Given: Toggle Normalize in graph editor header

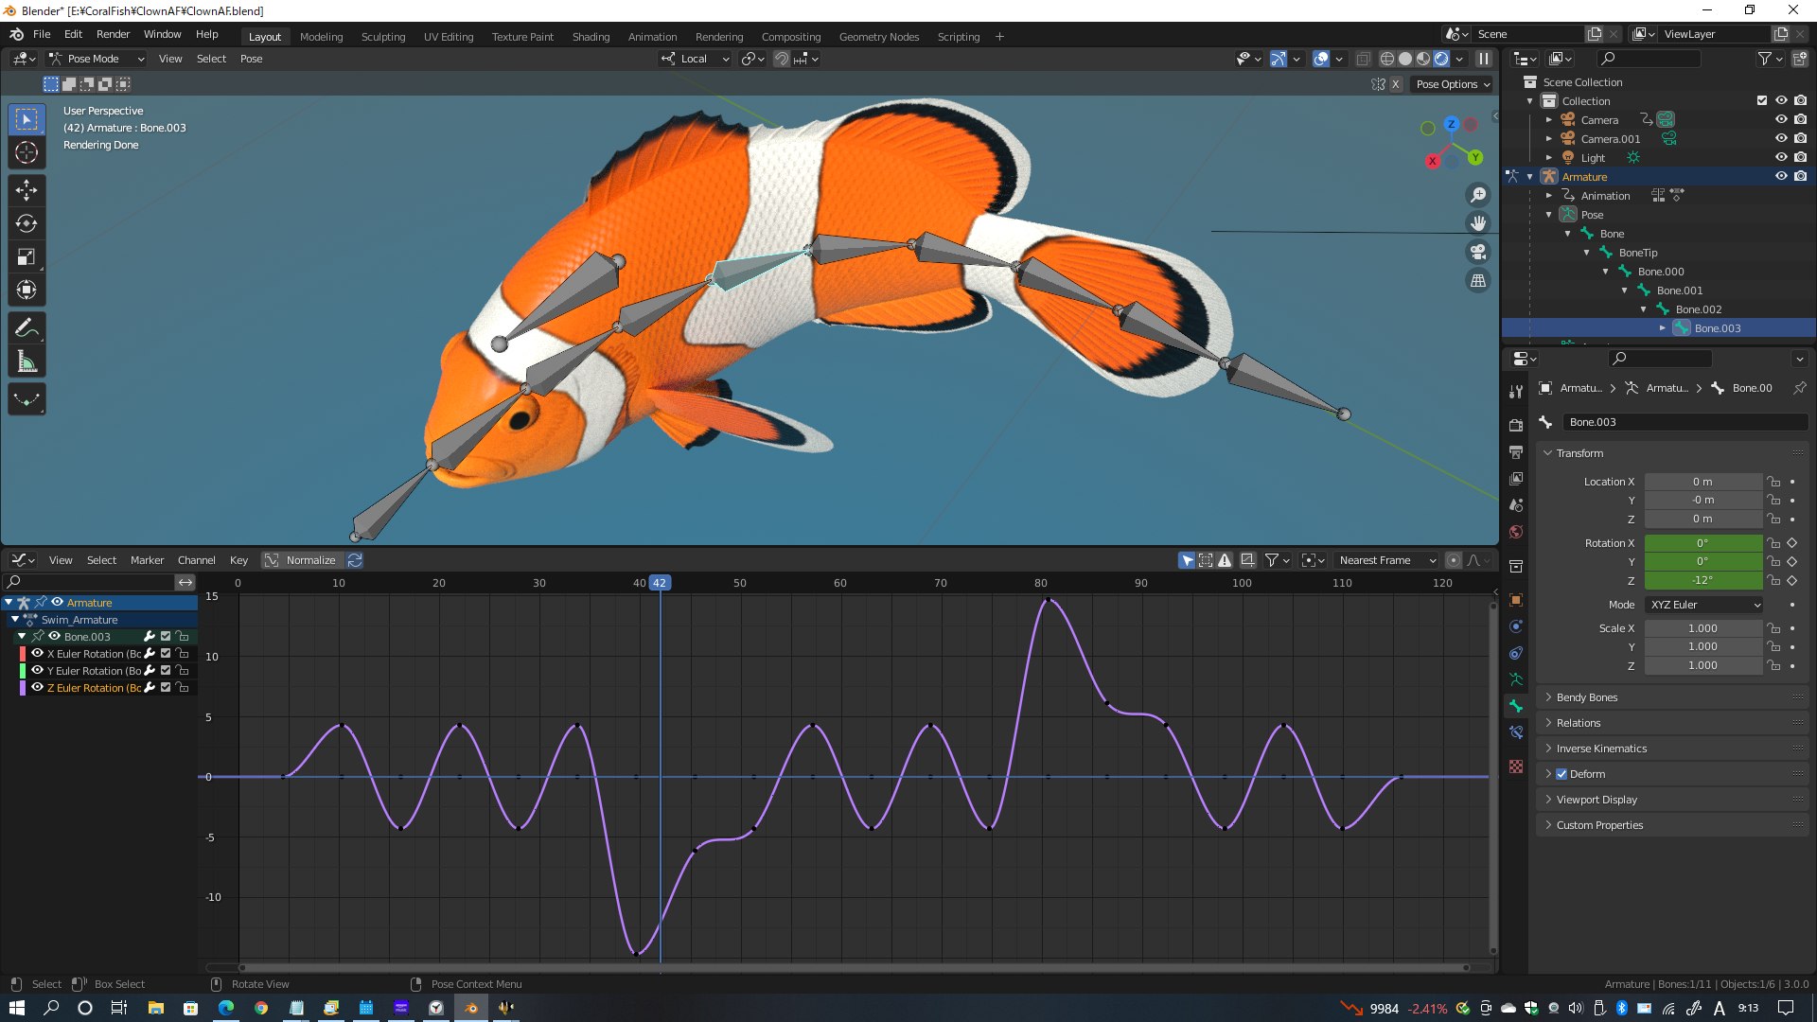Looking at the screenshot, I should [x=301, y=560].
